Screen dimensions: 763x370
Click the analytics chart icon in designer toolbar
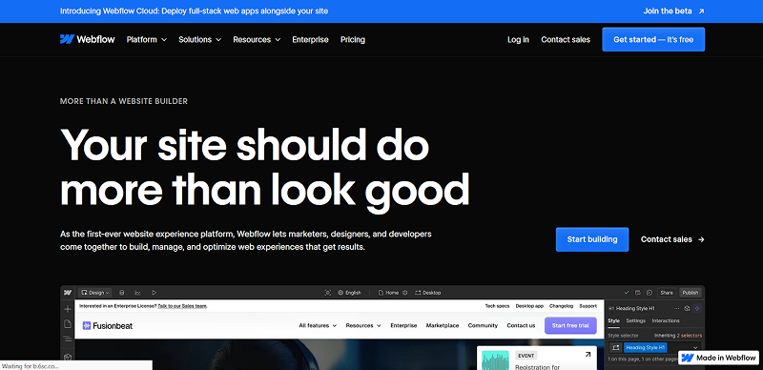click(x=137, y=293)
